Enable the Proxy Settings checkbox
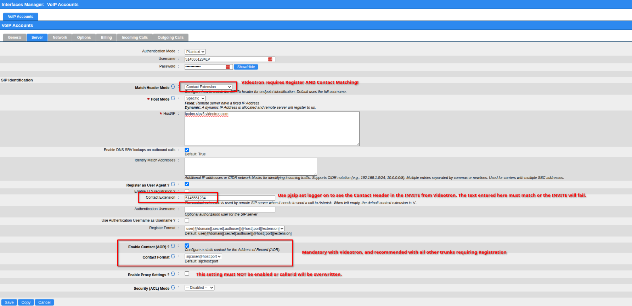This screenshot has width=632, height=306. (187, 273)
